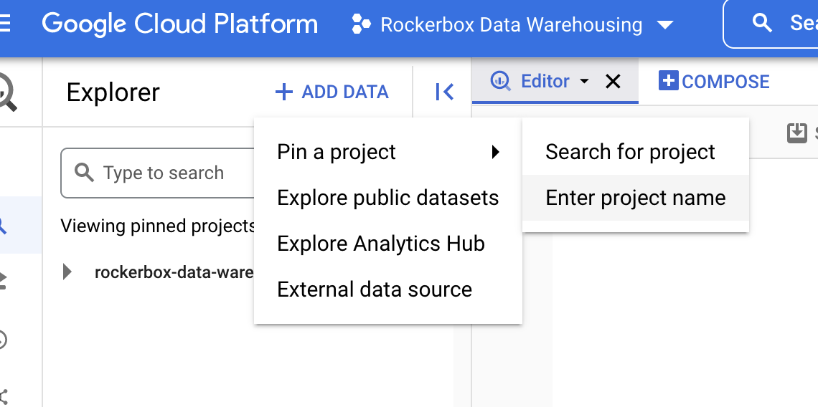Choose Explore Analytics Hub
Viewport: 818px width, 407px height.
[x=388, y=244]
